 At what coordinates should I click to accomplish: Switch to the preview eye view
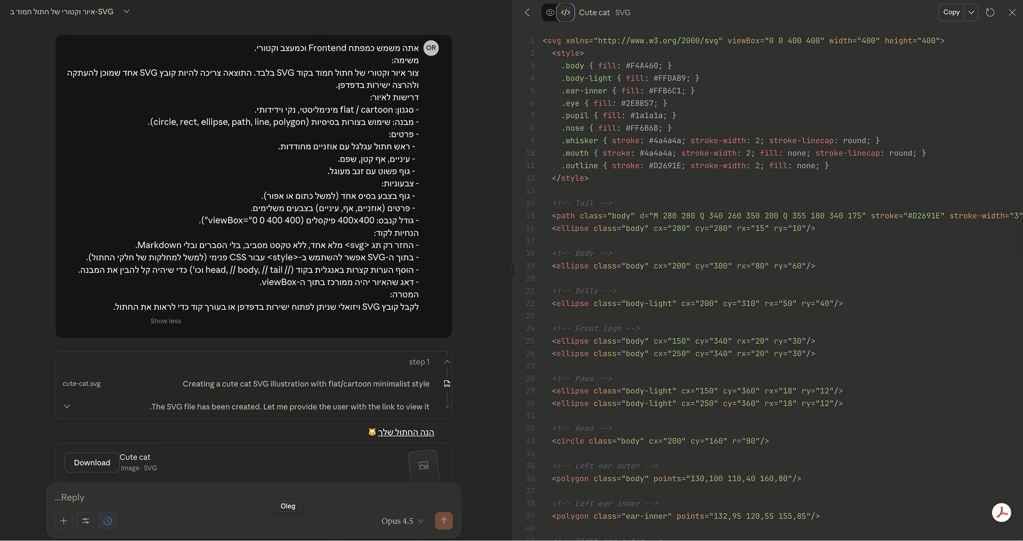click(x=550, y=12)
